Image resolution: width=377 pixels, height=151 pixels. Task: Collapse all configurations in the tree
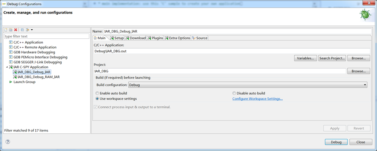tap(22, 30)
